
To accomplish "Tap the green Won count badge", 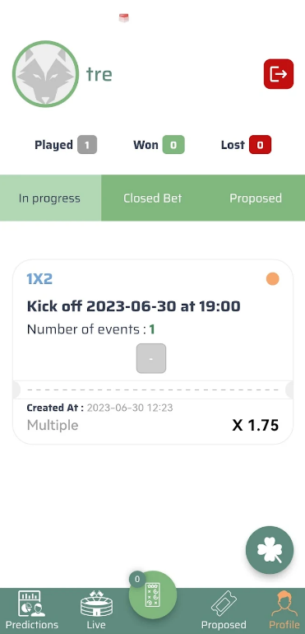I will [173, 145].
